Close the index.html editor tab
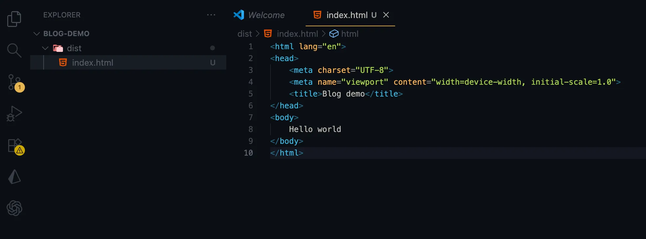646x239 pixels. (386, 15)
